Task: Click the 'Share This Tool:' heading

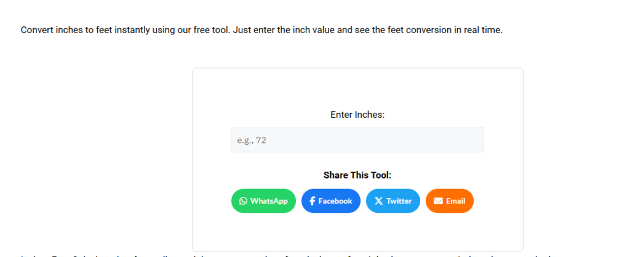Action: (357, 175)
